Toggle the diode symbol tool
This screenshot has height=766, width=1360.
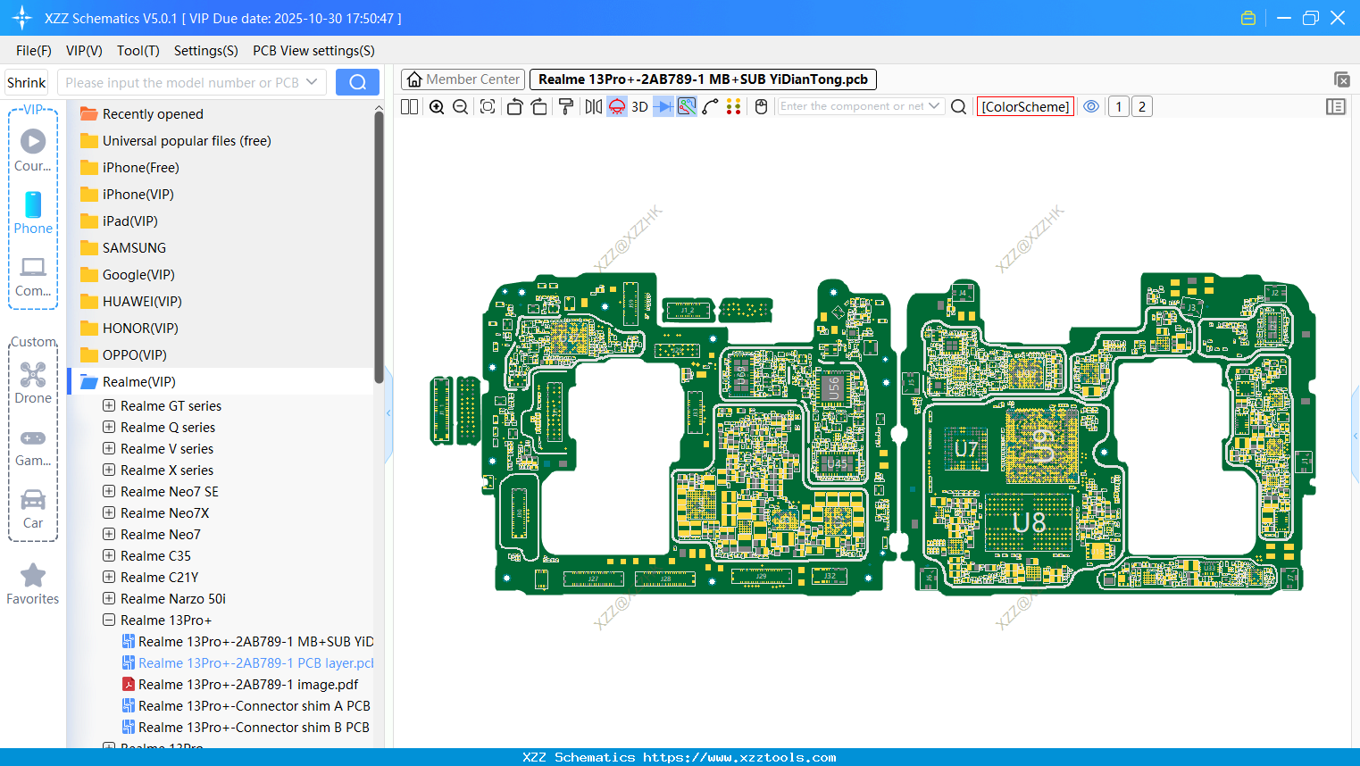(663, 106)
